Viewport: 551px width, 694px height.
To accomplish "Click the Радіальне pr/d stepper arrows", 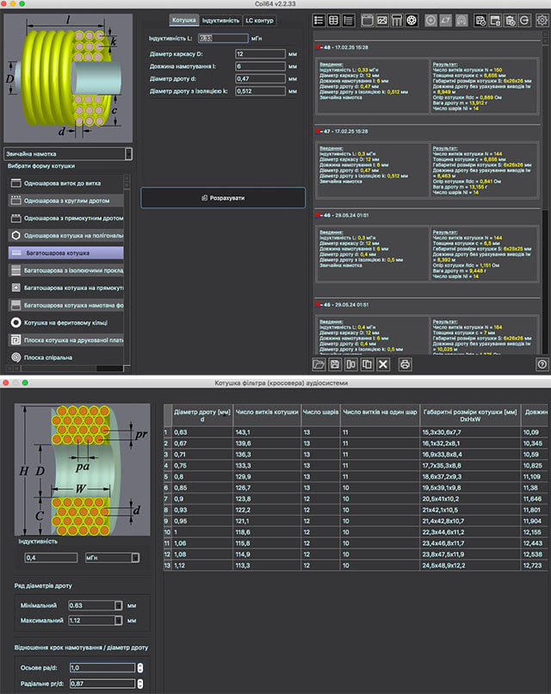I will click(140, 684).
